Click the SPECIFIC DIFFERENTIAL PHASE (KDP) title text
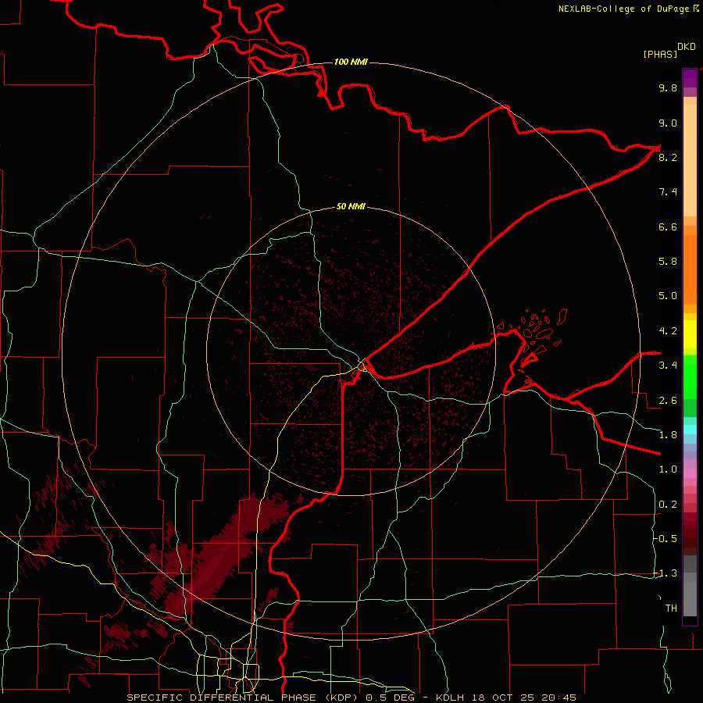The width and height of the screenshot is (703, 703). click(244, 698)
